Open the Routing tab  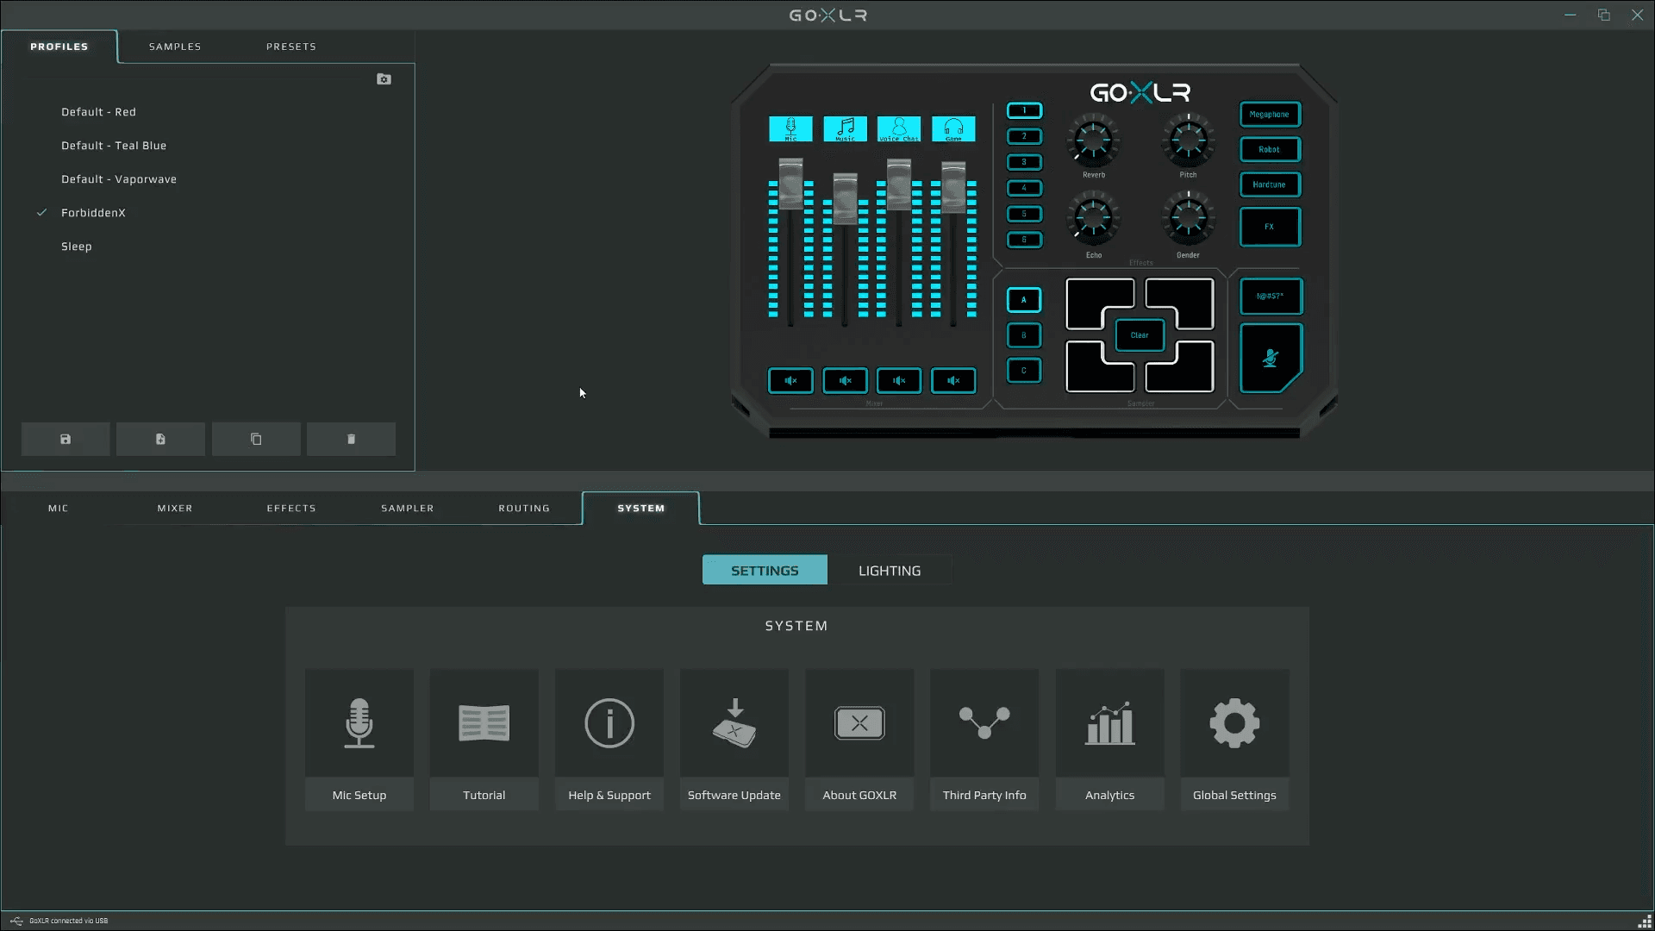point(524,509)
